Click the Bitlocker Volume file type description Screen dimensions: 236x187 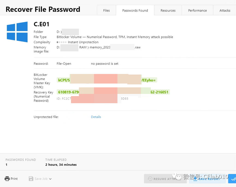[x=115, y=37]
